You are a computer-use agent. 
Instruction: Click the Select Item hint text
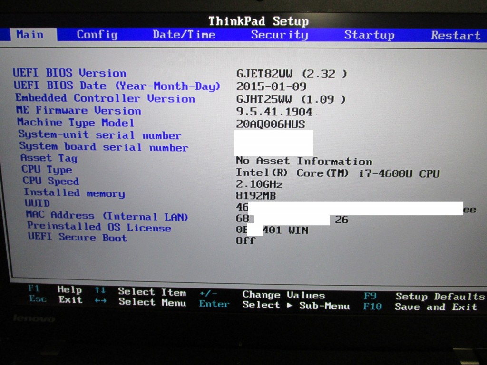point(152,292)
